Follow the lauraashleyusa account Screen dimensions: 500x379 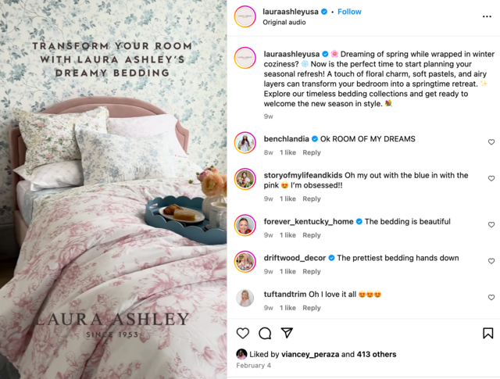pyautogui.click(x=349, y=12)
